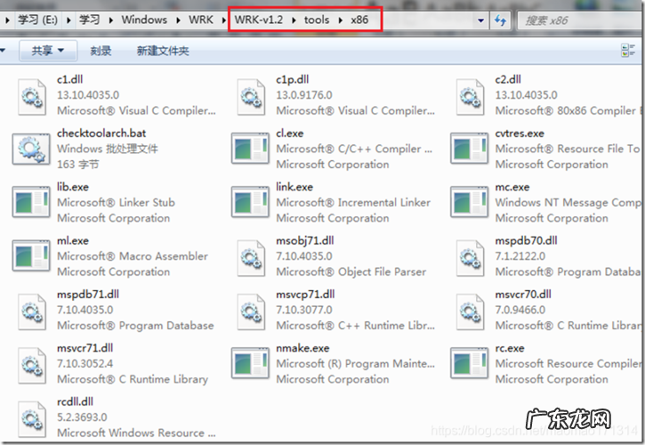Expand the arrow after 学习 (E:) drive
The height and width of the screenshot is (445, 645).
(x=69, y=20)
